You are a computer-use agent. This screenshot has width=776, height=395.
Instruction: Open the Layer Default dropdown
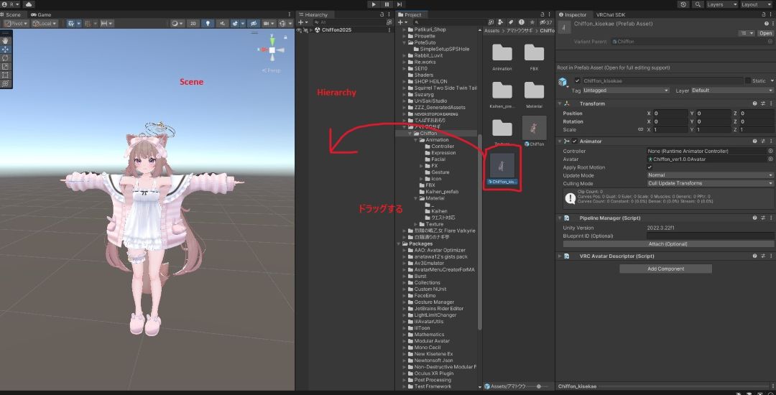(x=731, y=90)
